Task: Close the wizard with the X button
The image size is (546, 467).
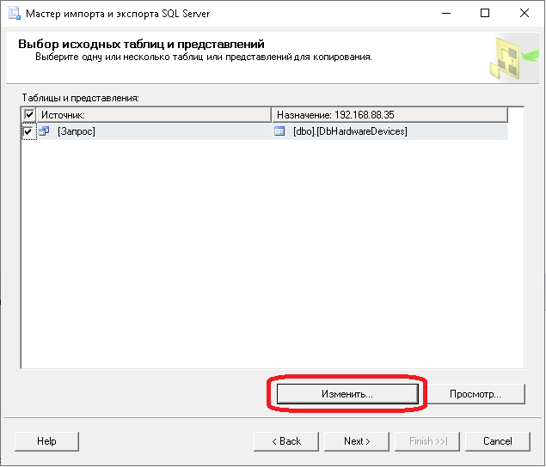Action: point(524,14)
